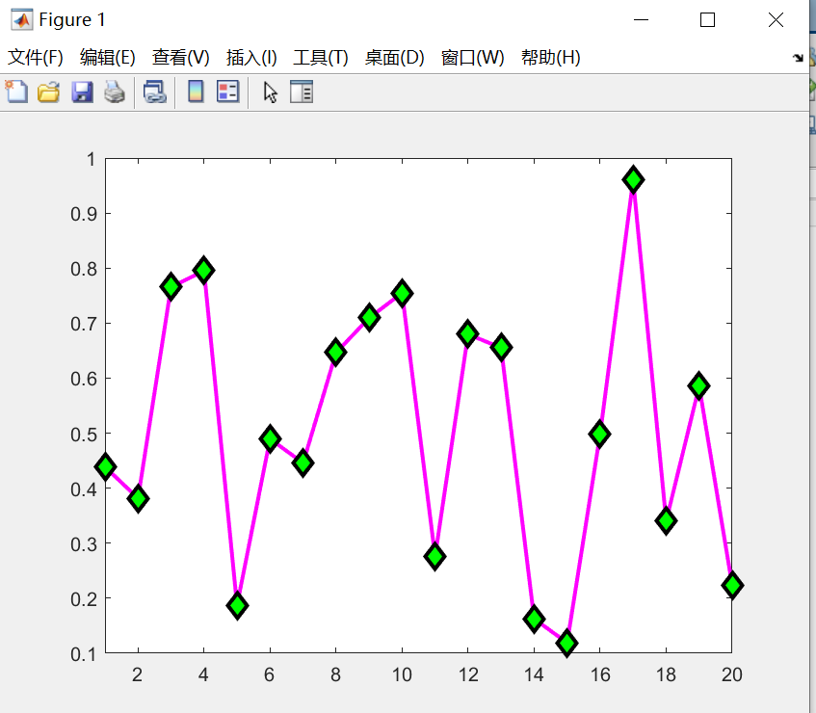This screenshot has width=816, height=713.
Task: Open the 窗口(W) menu
Action: [x=471, y=58]
